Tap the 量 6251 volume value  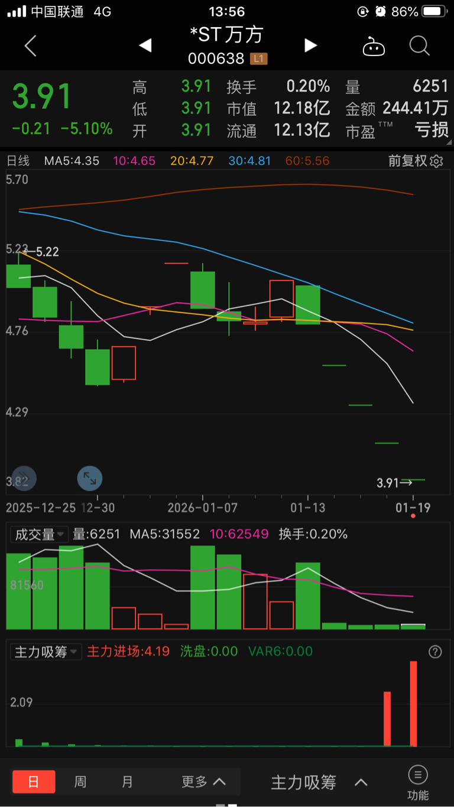click(x=430, y=87)
